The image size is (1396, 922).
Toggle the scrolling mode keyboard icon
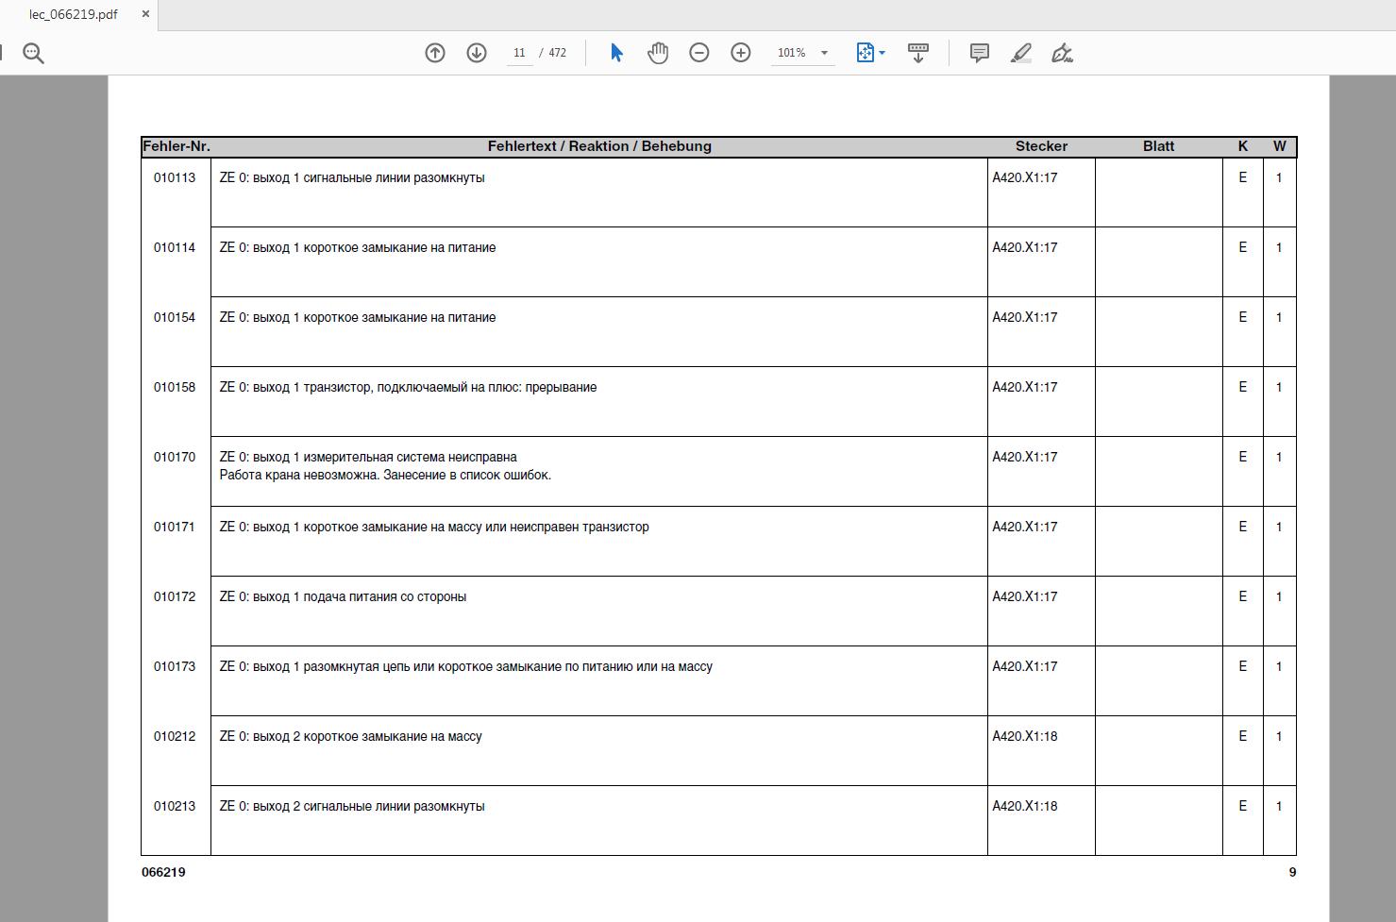click(917, 53)
